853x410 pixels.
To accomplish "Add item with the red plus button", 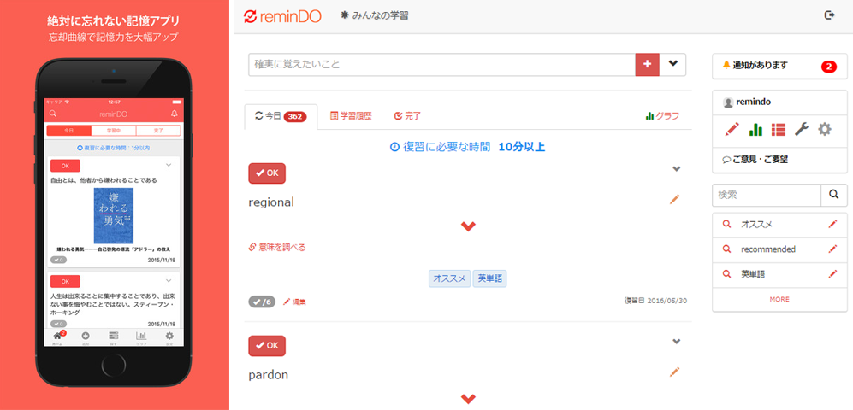I will [x=648, y=65].
